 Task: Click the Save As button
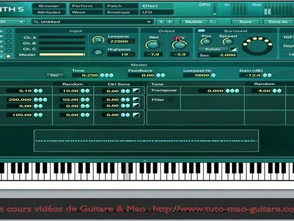278,22
